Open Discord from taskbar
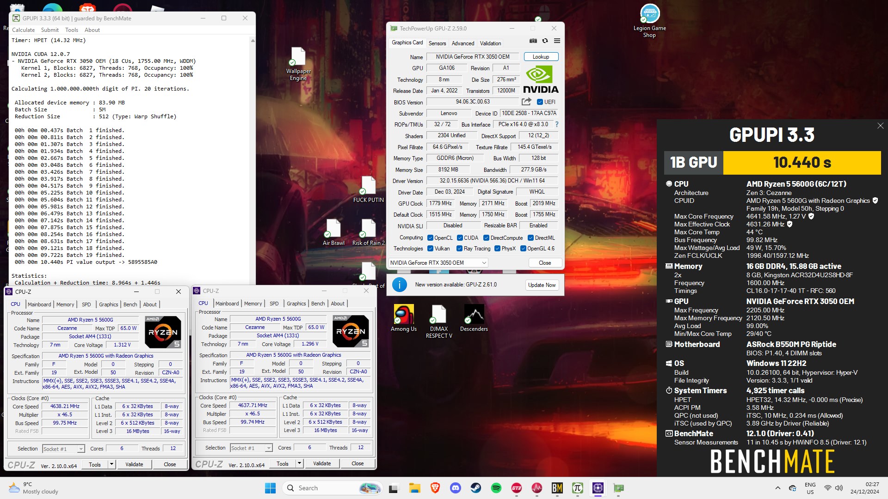Screen dimensions: 888x499 pyautogui.click(x=456, y=488)
